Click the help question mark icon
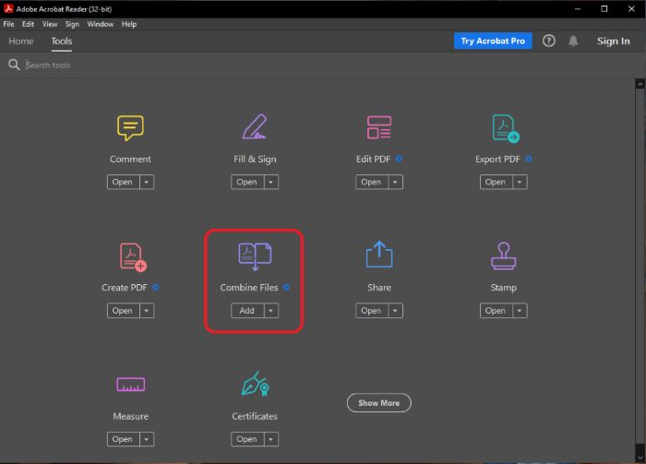 548,41
